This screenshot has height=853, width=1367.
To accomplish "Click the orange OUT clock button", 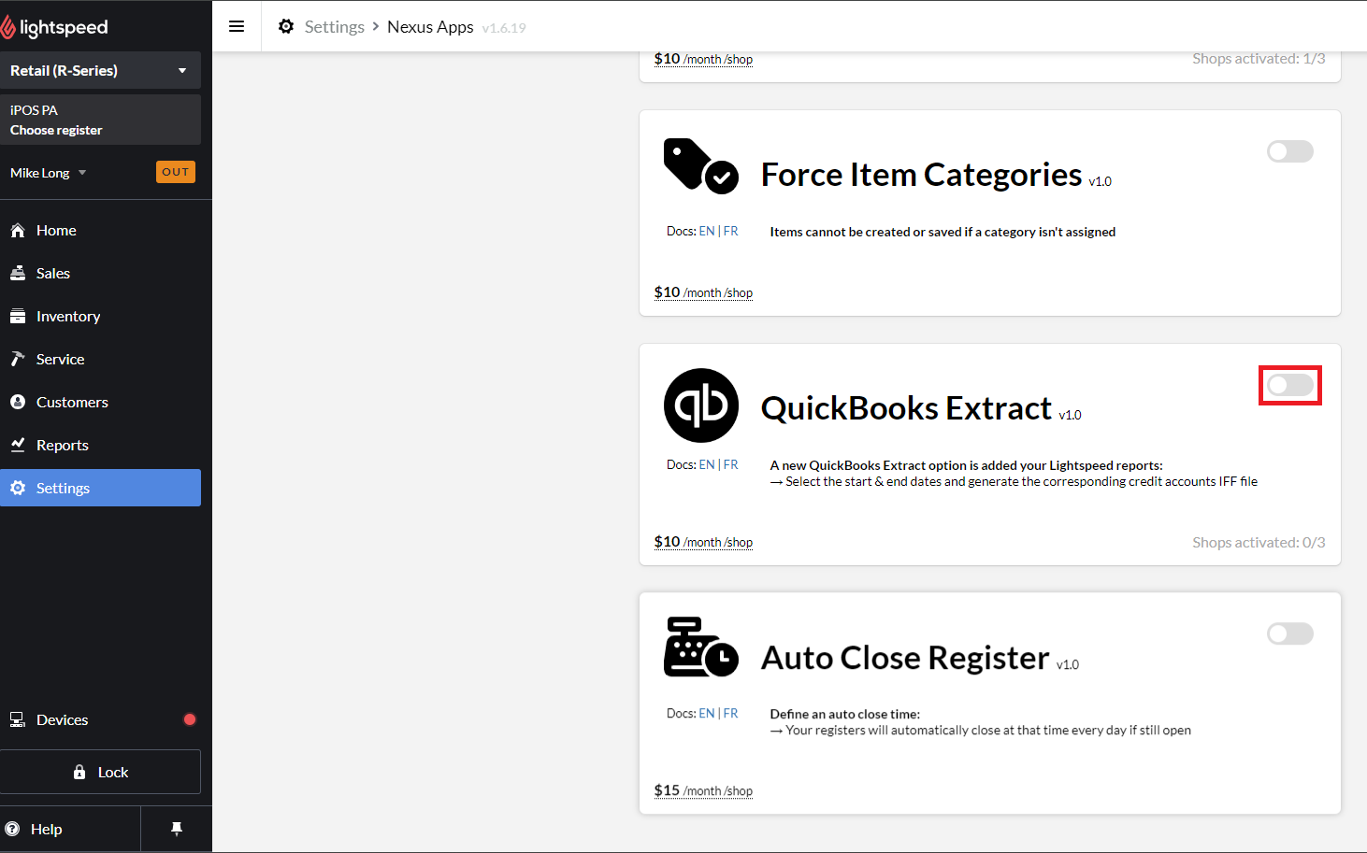I will tap(176, 172).
